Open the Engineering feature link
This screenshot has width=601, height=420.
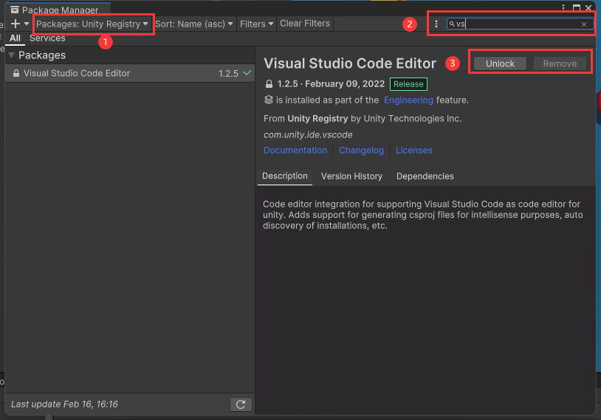coord(408,100)
